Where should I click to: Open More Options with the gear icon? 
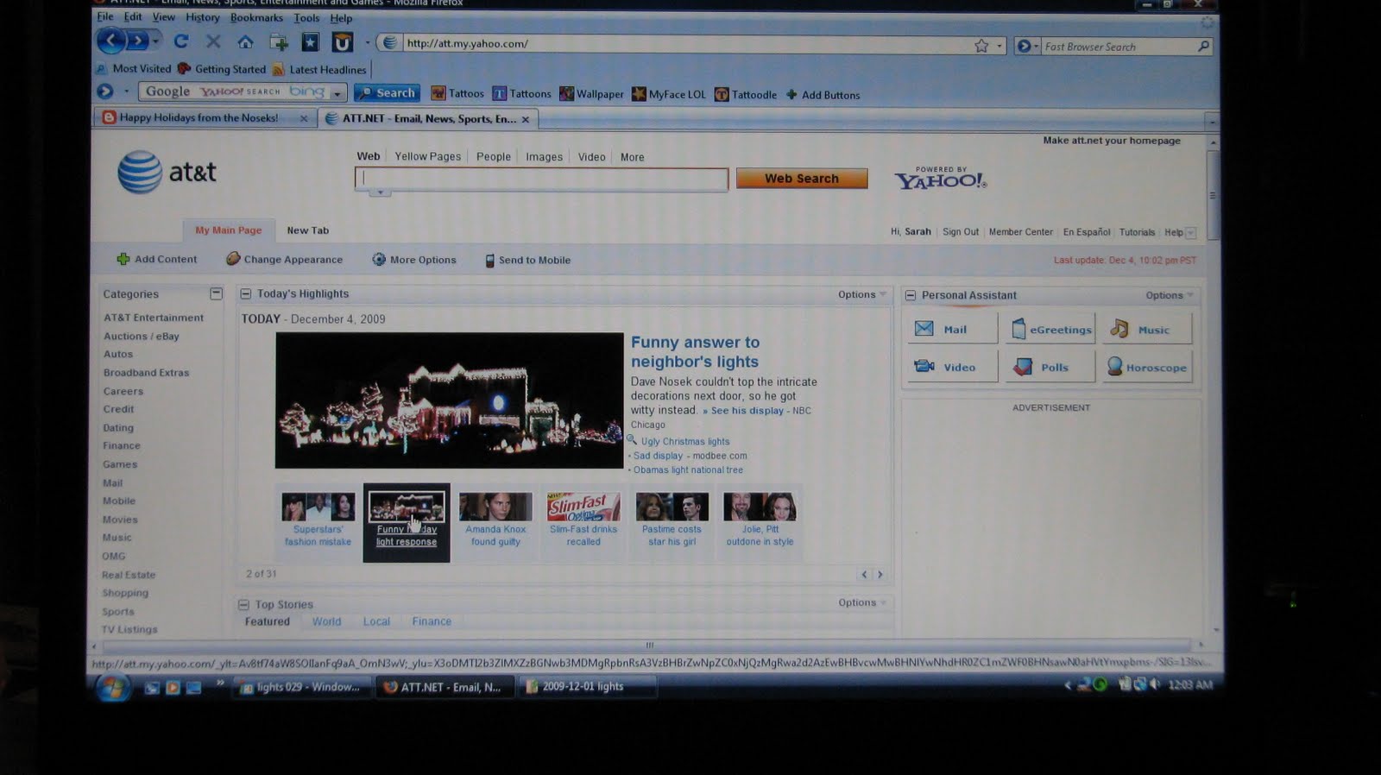click(x=413, y=260)
